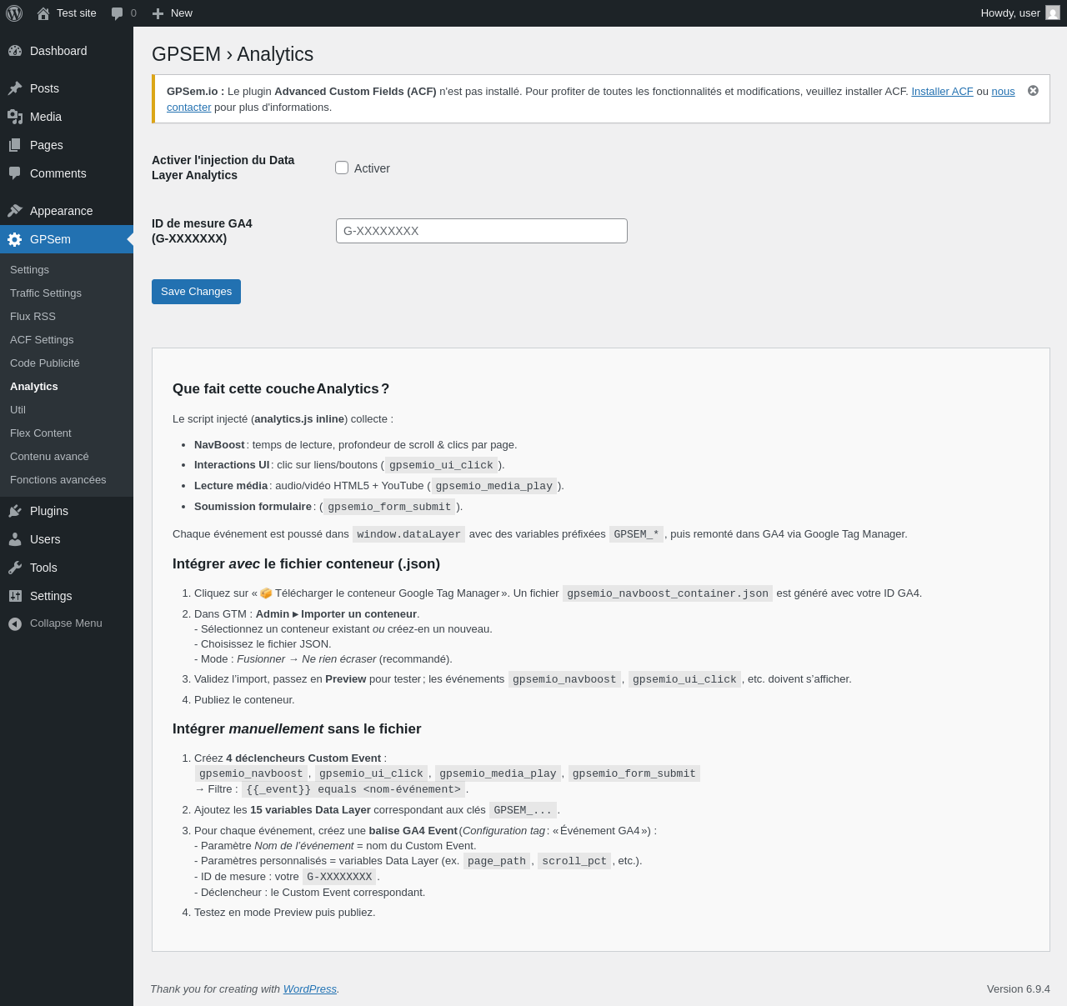Open the WordPress link in footer
Image resolution: width=1067 pixels, height=1006 pixels.
pos(310,989)
